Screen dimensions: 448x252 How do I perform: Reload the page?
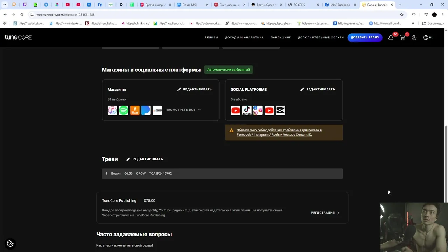(x=22, y=15)
